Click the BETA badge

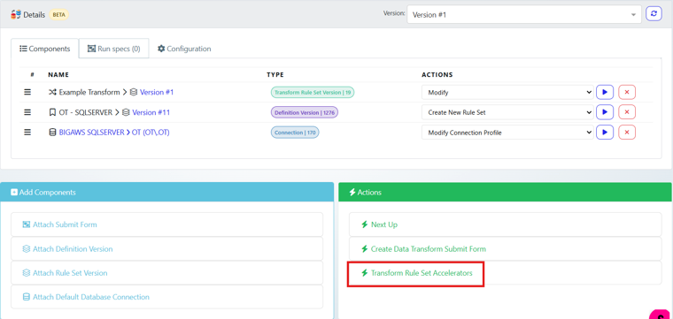pyautogui.click(x=58, y=14)
